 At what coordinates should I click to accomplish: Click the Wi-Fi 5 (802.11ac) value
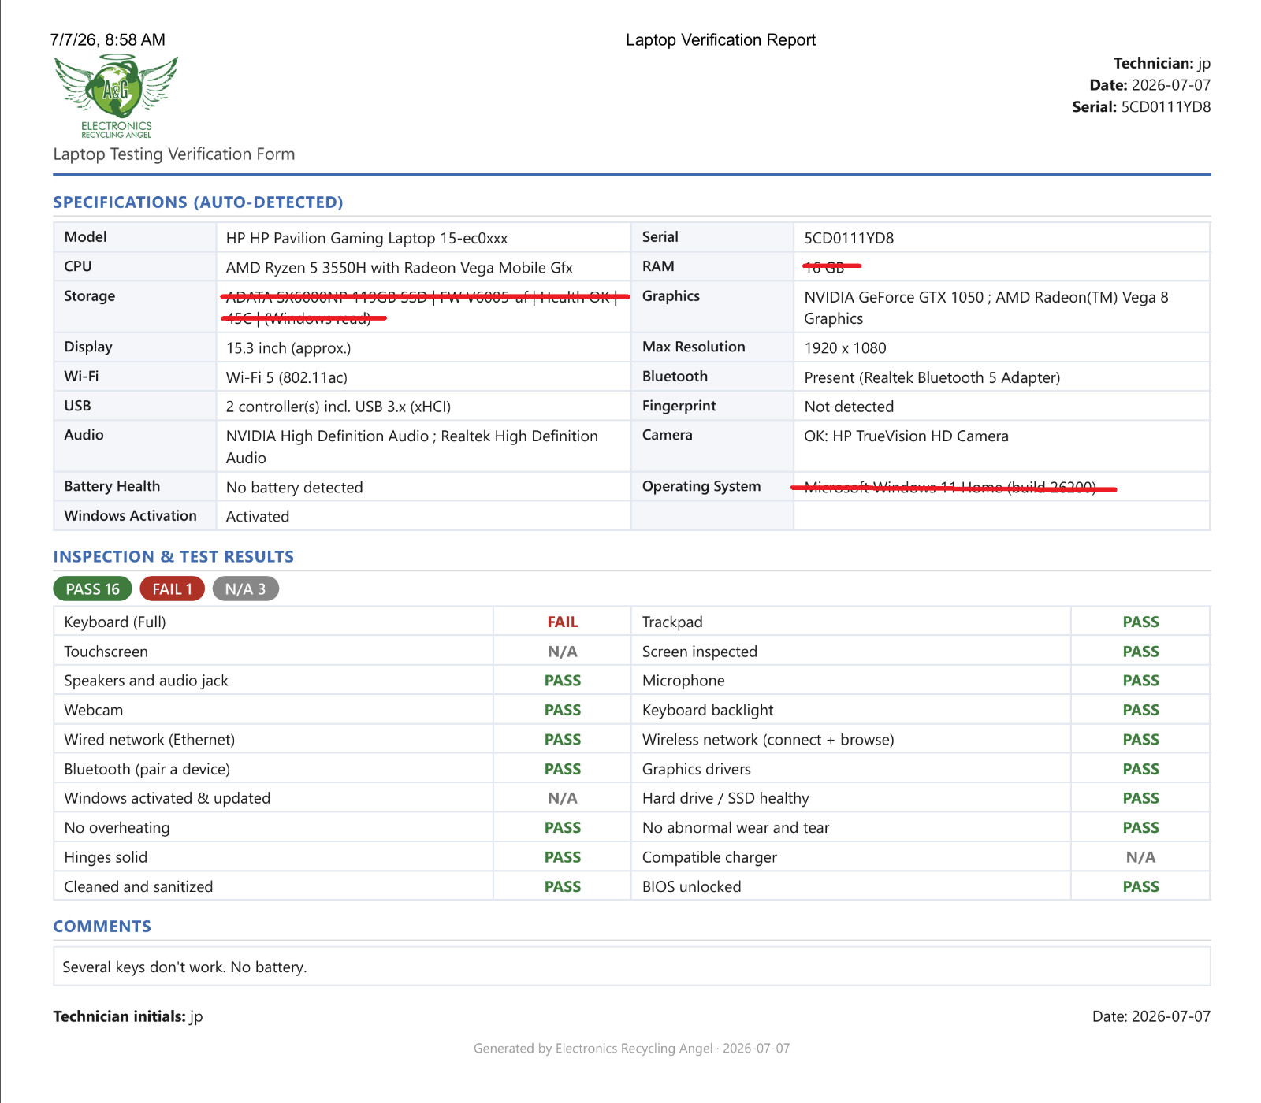[x=286, y=377]
